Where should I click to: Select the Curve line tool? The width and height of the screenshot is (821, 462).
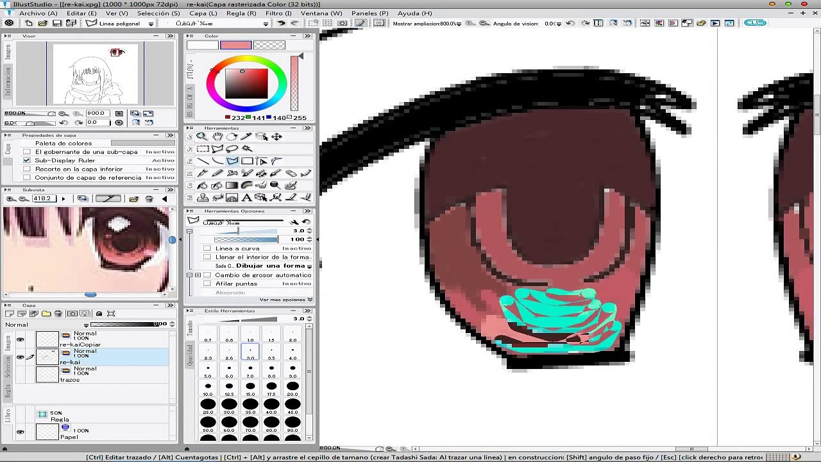pos(217,160)
